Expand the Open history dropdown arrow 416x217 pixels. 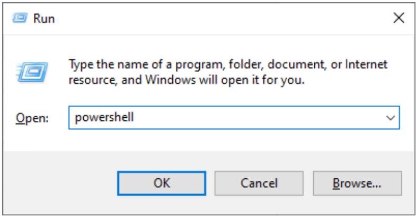pos(391,118)
